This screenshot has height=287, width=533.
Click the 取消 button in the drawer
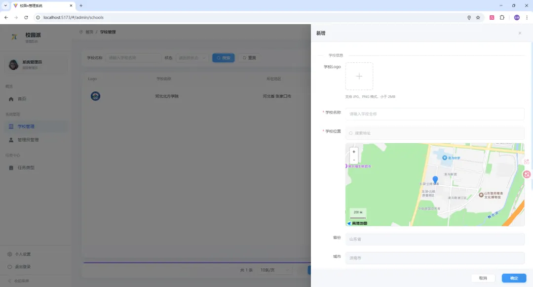(483, 278)
